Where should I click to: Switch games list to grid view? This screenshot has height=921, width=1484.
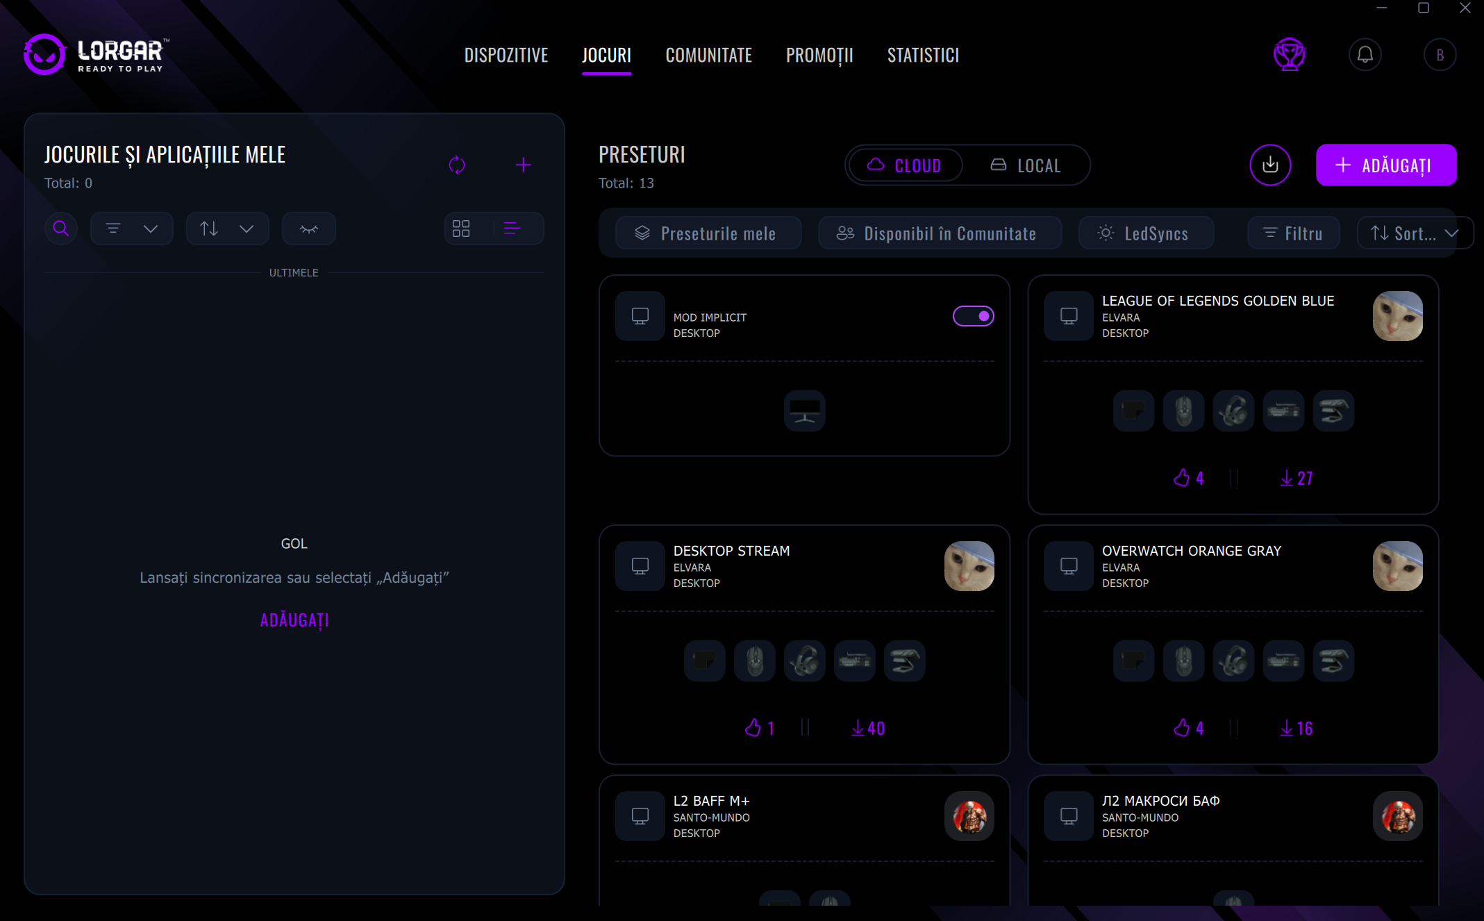coord(461,229)
